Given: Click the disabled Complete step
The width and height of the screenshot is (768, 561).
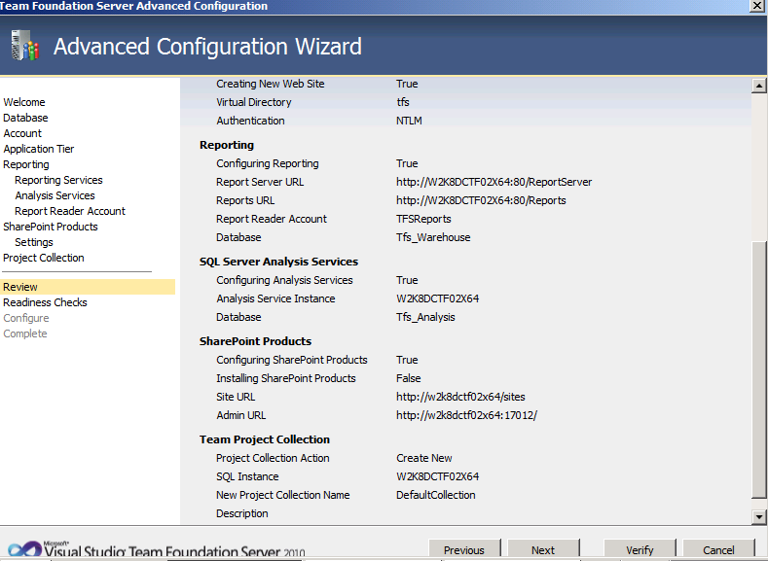Looking at the screenshot, I should [25, 333].
